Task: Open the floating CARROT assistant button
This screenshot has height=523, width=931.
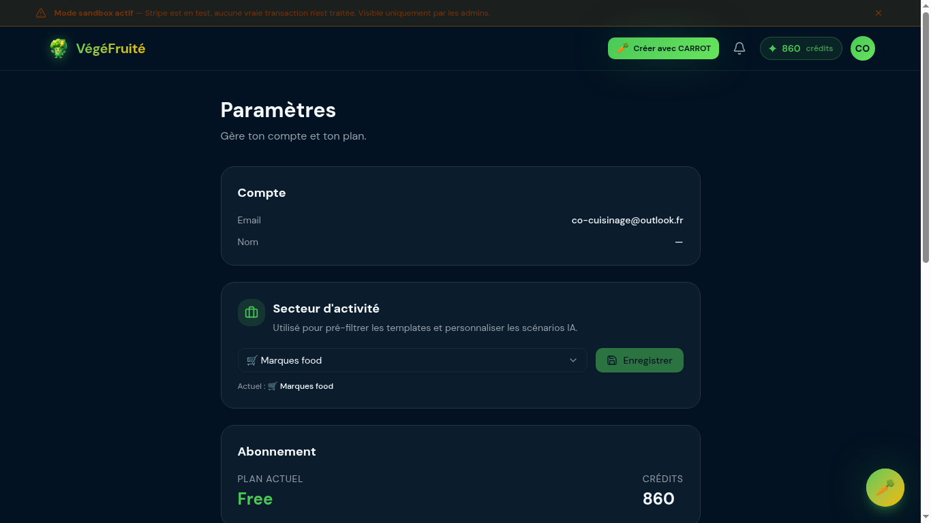Action: point(885,488)
